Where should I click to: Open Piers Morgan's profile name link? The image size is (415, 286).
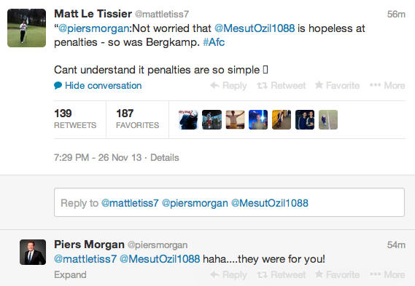(x=89, y=245)
